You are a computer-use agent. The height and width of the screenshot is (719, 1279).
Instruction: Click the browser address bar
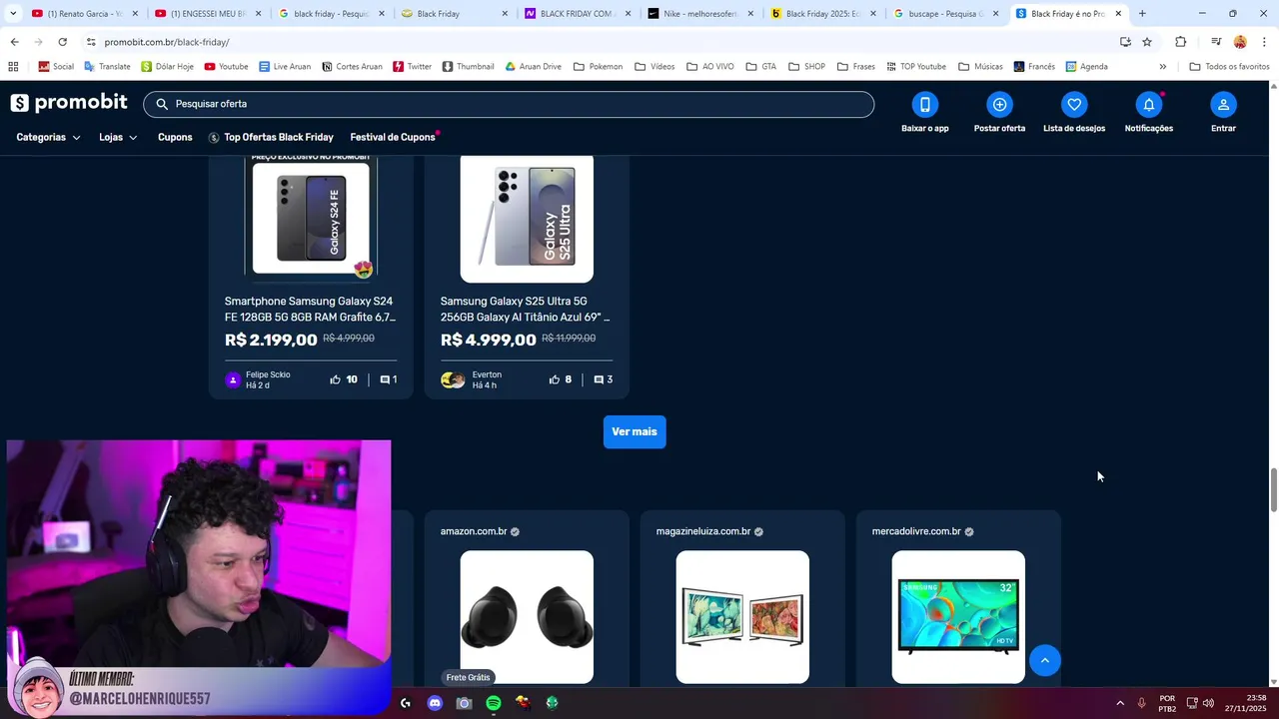[600, 42]
